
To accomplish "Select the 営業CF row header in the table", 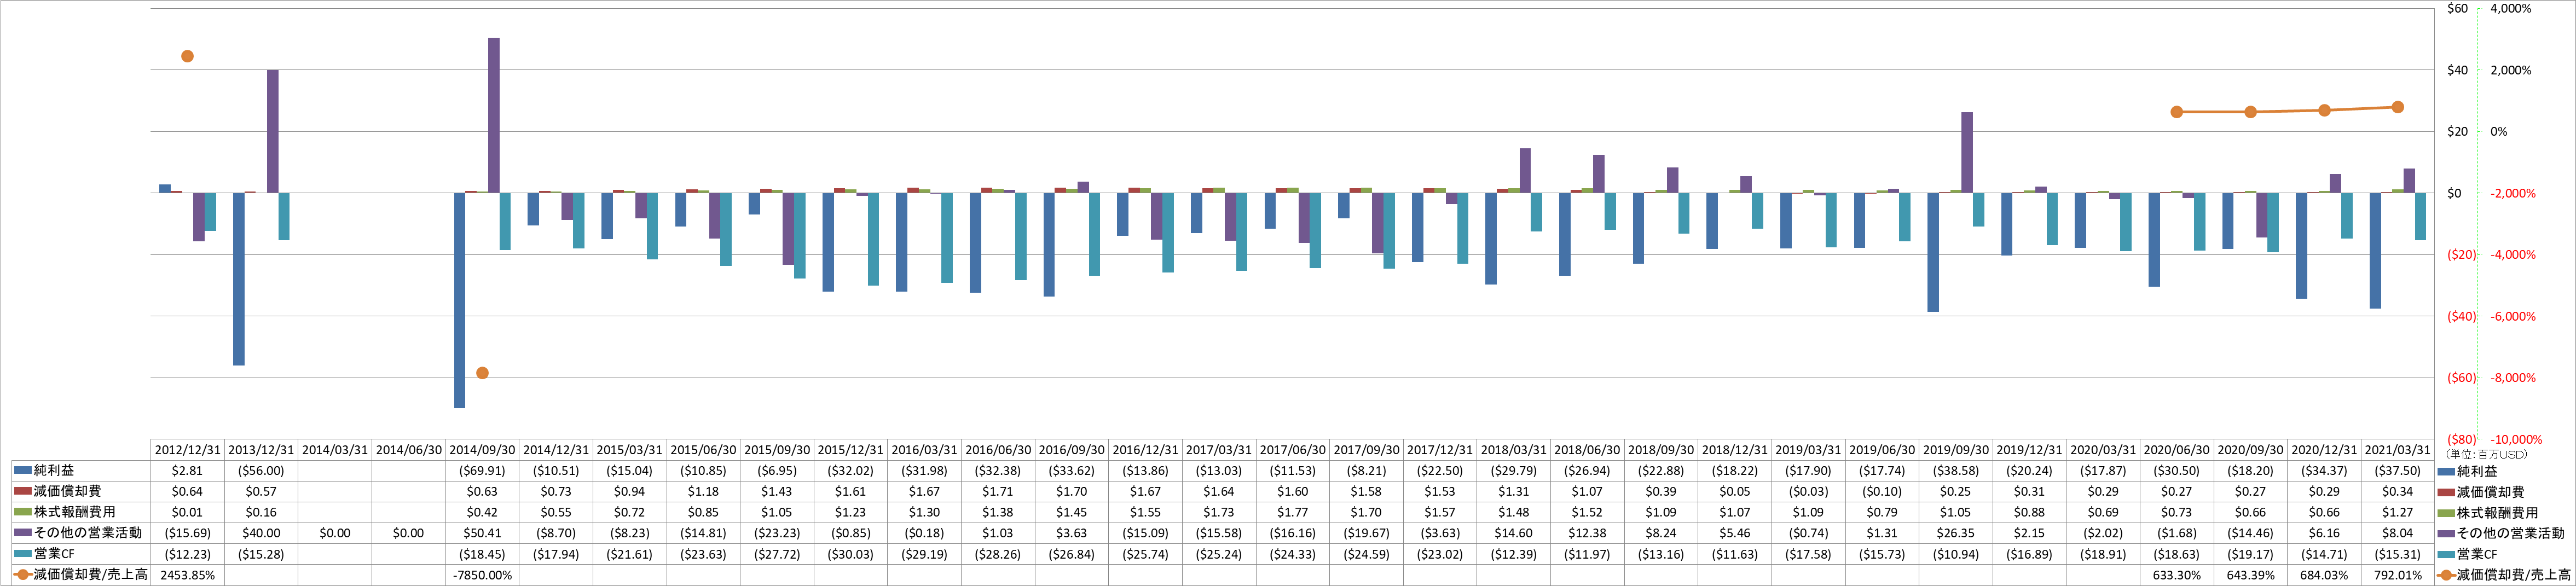I will point(81,554).
